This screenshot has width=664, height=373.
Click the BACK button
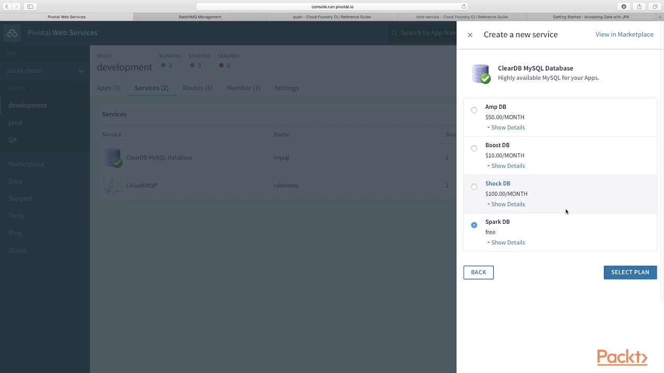point(478,272)
